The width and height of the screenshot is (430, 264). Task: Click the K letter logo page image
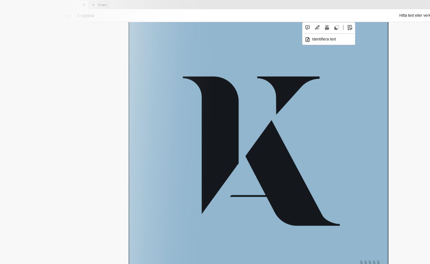[258, 143]
